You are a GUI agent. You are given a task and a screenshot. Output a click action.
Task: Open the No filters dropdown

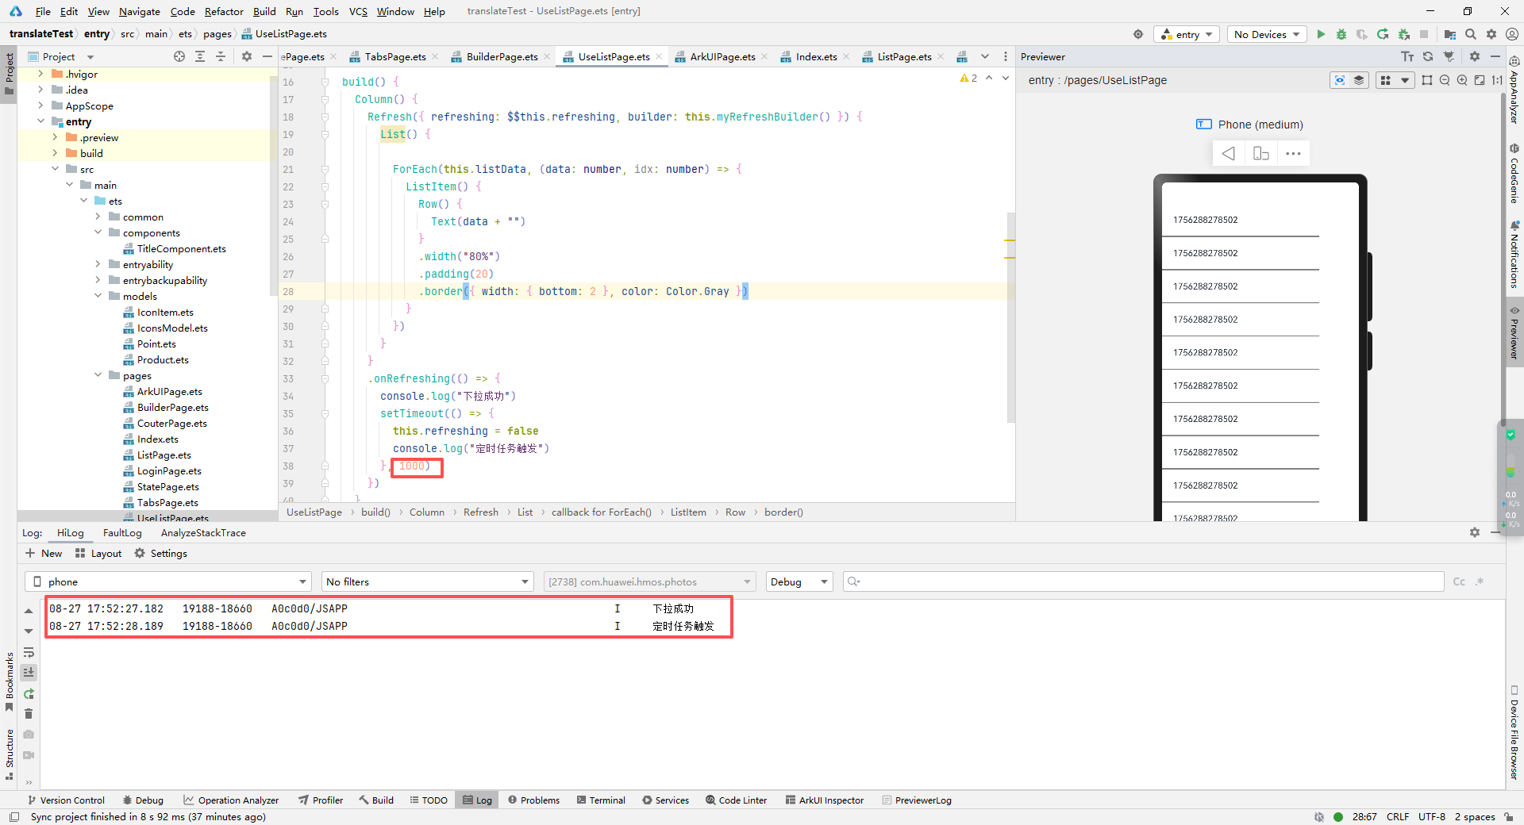428,581
